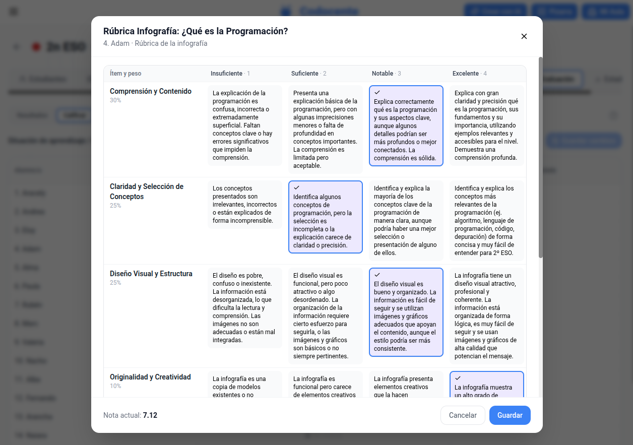
Task: Click the 'Claridad y Selección de Conceptos' row title
Action: point(147,192)
